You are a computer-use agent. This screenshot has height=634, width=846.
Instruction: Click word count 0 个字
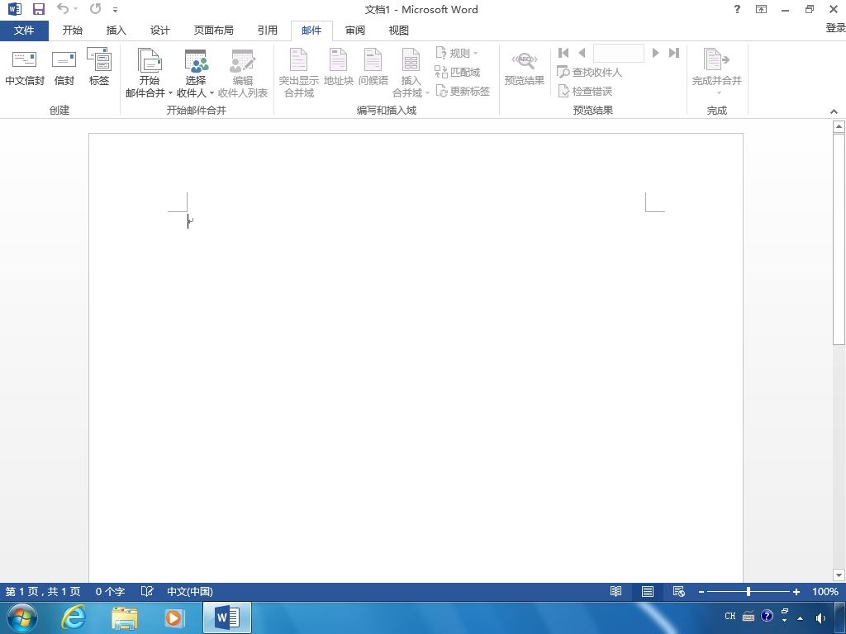click(x=110, y=591)
